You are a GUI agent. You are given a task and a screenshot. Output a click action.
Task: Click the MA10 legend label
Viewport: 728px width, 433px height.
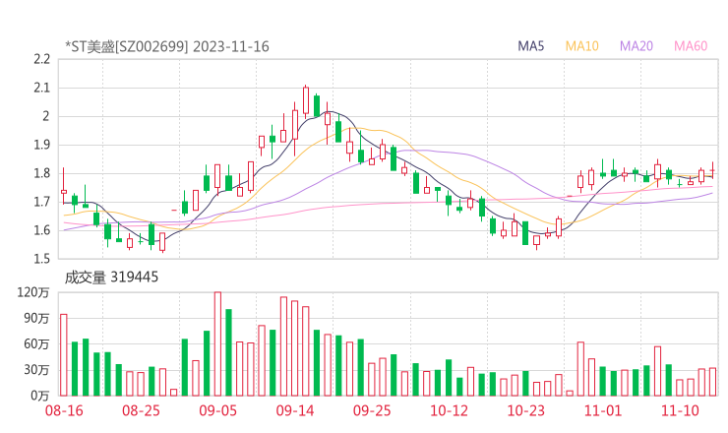tap(581, 46)
